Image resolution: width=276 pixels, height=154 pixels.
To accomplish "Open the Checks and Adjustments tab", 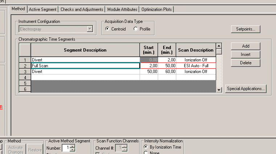I will (82, 9).
